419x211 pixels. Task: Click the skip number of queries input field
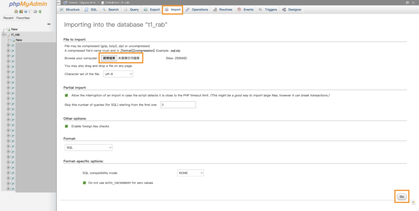point(178,105)
